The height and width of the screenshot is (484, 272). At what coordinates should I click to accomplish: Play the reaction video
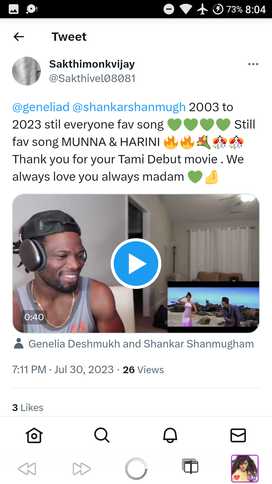[x=136, y=264]
